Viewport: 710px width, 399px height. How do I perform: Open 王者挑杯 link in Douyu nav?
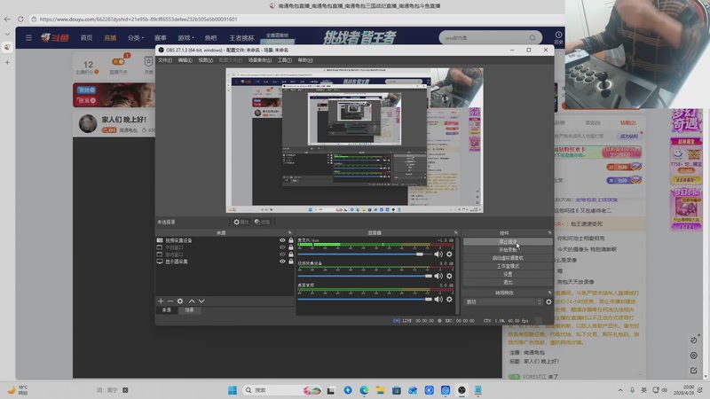coord(241,37)
